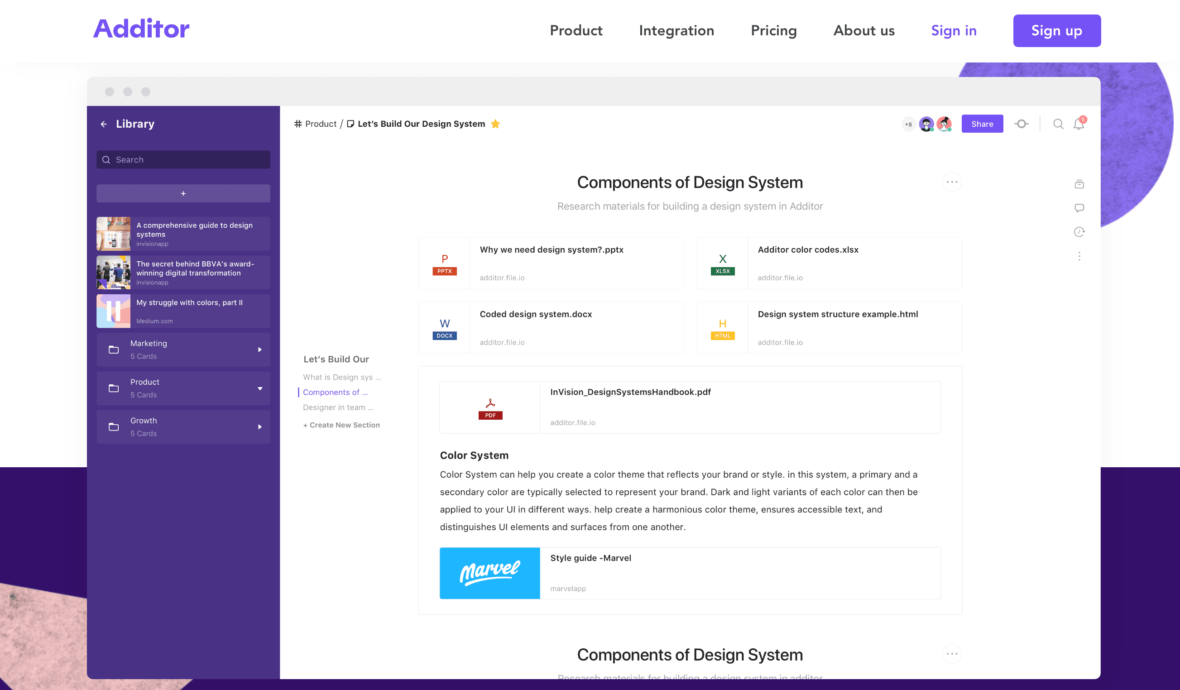Click the 'Components of Design System' top heading
The width and height of the screenshot is (1180, 690).
click(x=690, y=182)
